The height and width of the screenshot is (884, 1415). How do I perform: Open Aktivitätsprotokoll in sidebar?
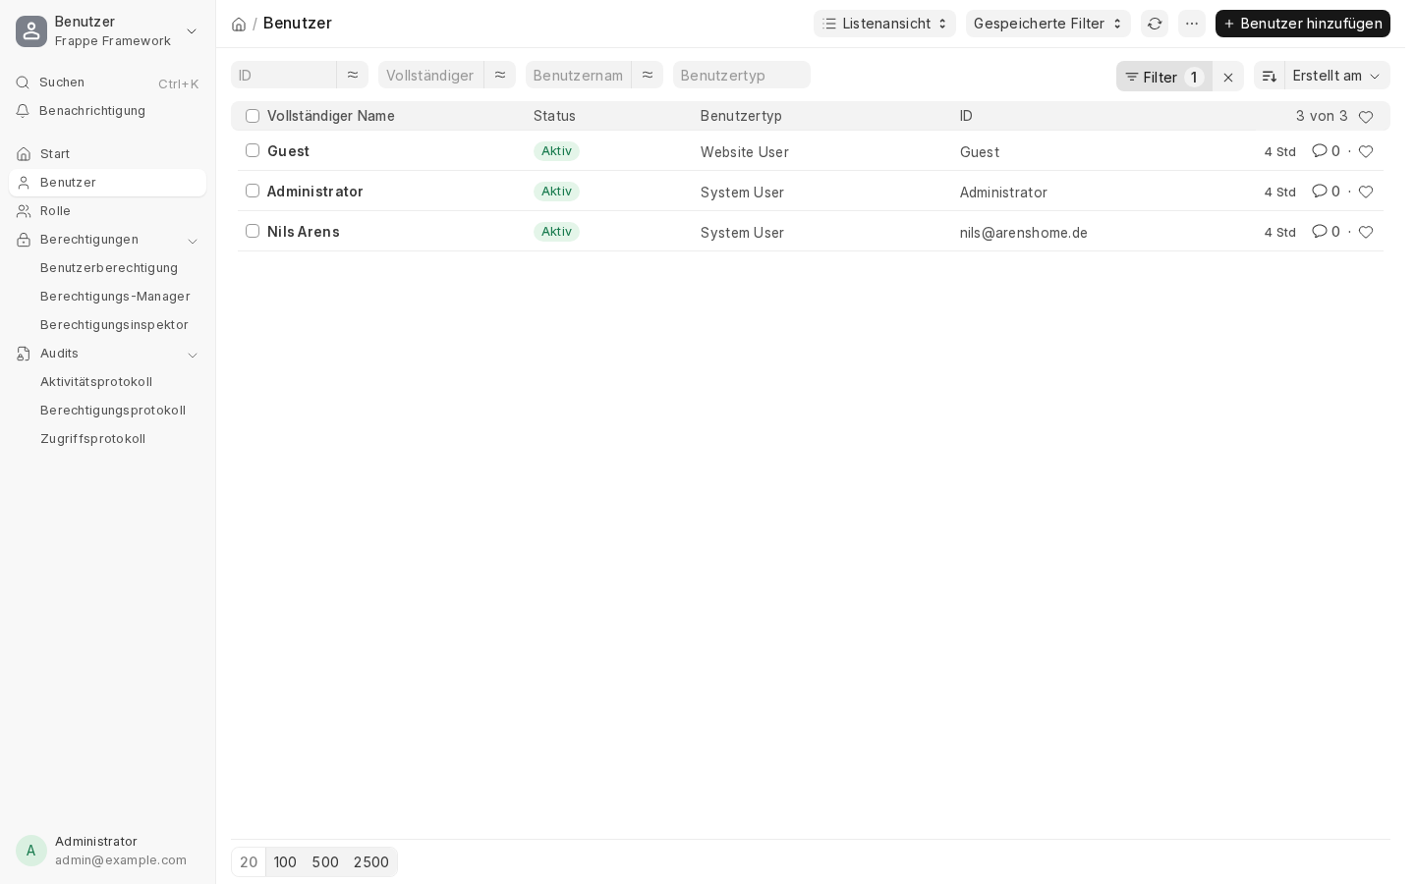click(x=96, y=382)
